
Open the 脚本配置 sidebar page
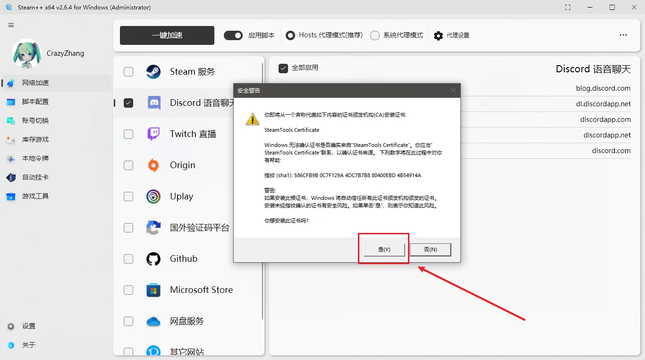coord(56,102)
